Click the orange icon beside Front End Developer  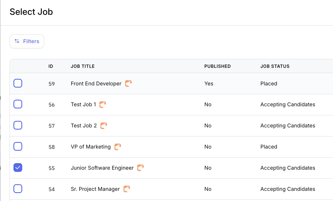coord(128,83)
